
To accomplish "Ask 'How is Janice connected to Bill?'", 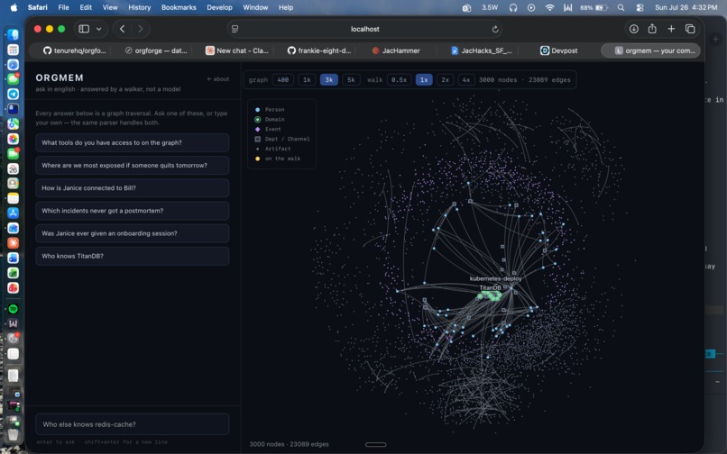I will point(132,188).
